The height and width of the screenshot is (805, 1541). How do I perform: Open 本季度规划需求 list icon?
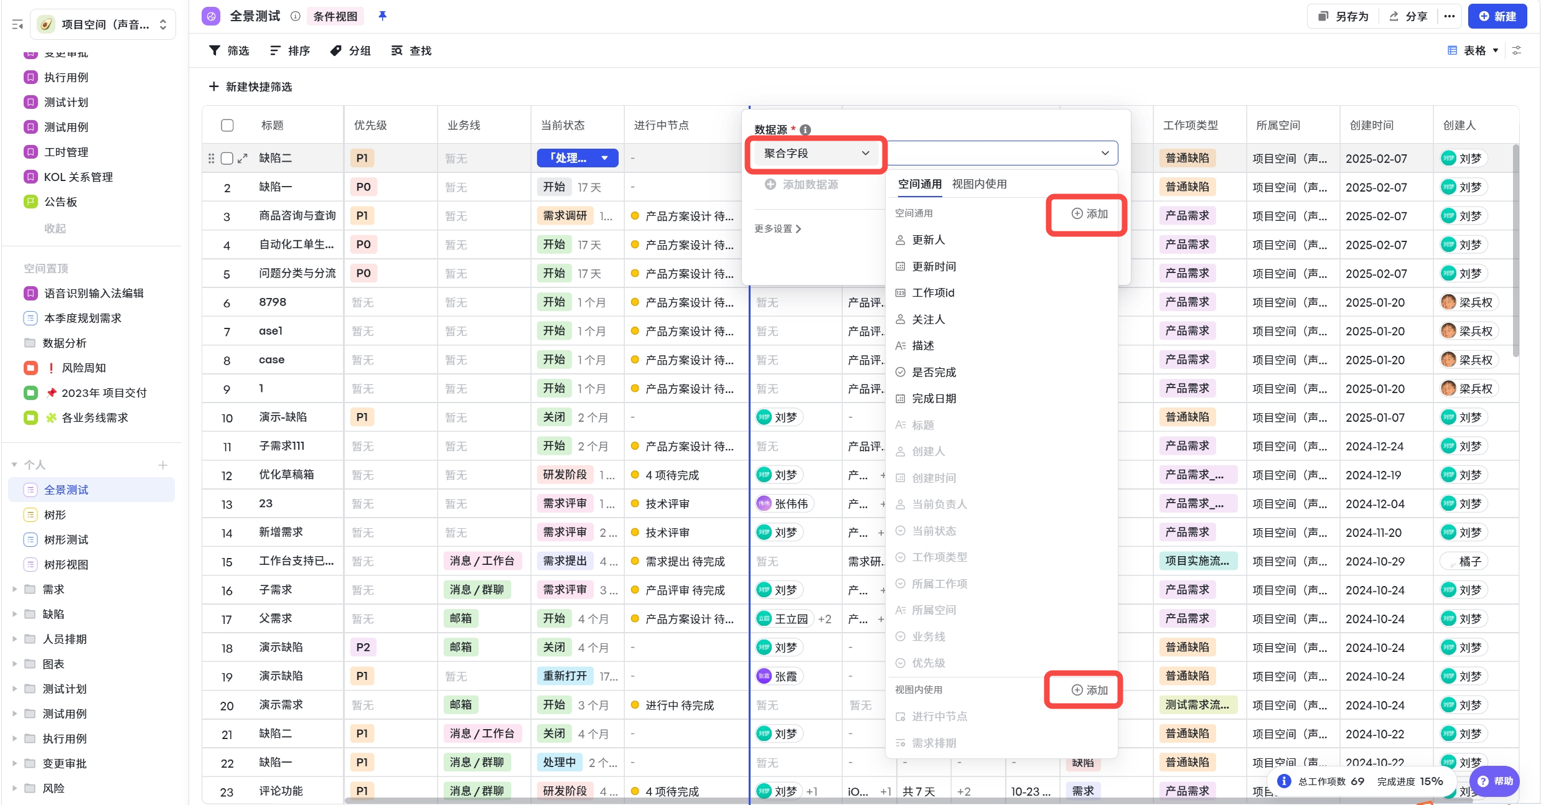coord(30,318)
